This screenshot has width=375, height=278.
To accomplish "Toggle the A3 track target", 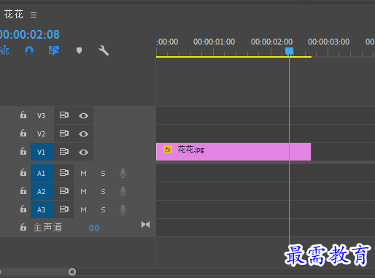I will pyautogui.click(x=42, y=209).
